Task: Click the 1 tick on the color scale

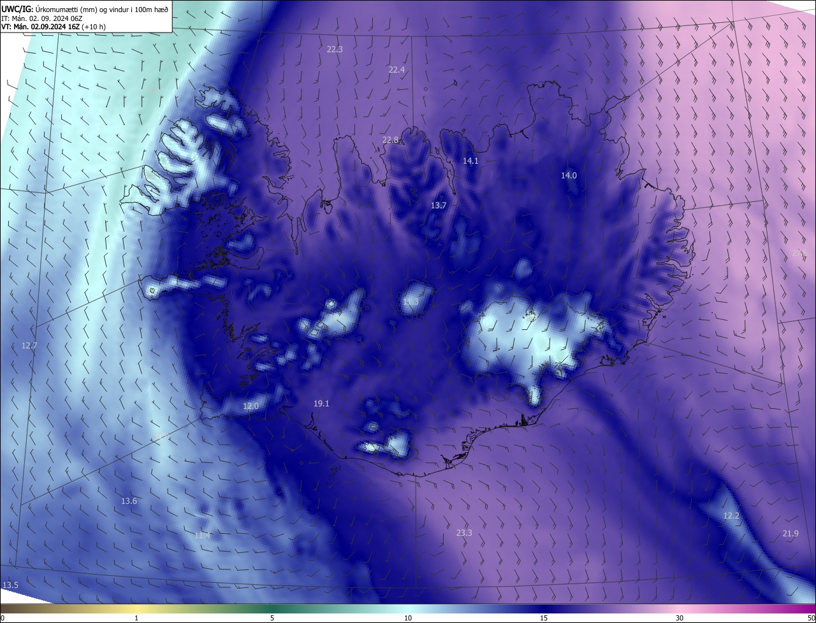Action: 137,619
